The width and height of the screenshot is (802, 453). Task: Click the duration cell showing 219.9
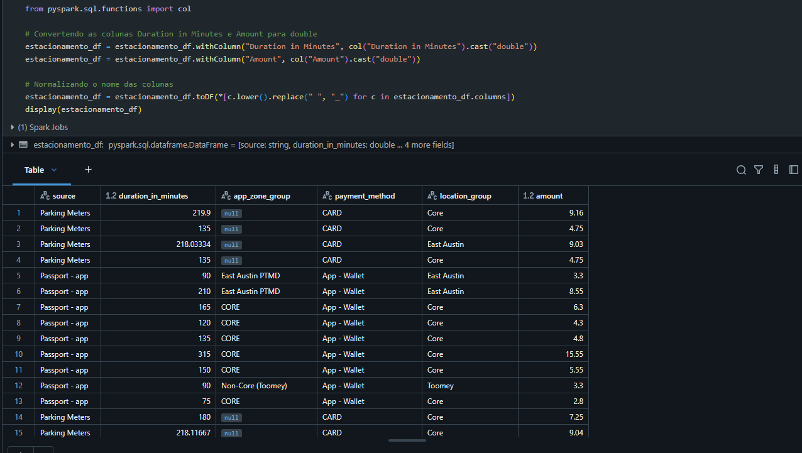(x=158, y=213)
